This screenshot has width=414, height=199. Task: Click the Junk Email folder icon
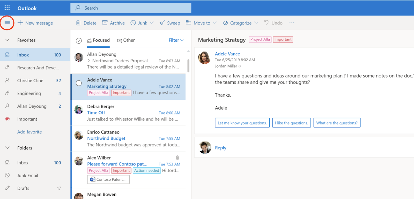(7, 175)
